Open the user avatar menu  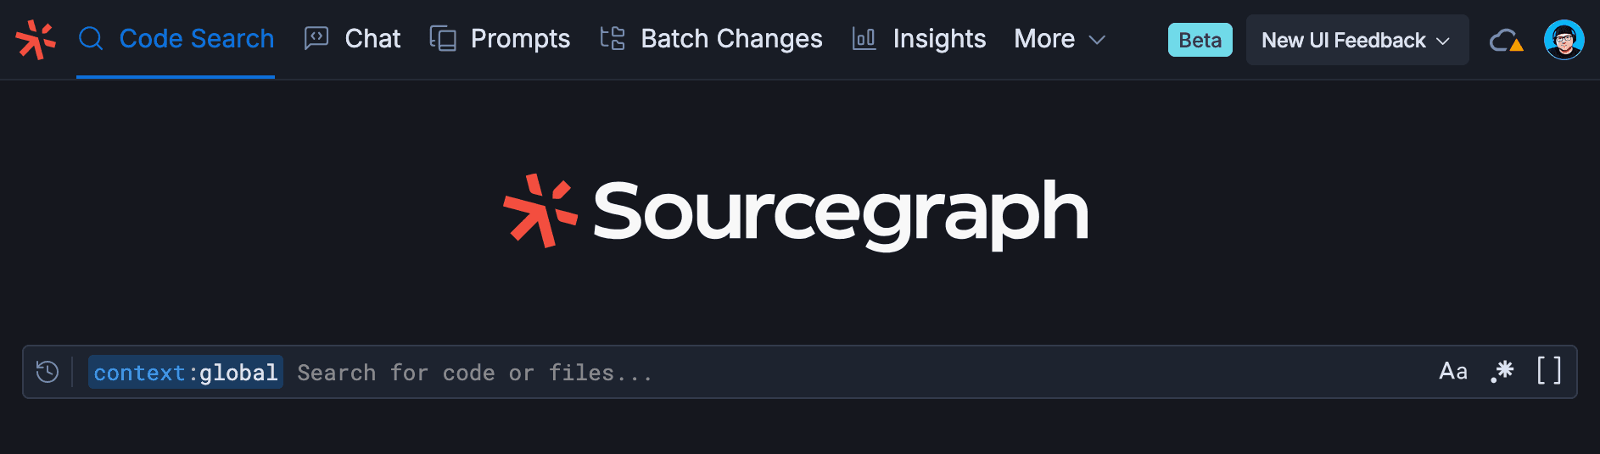pyautogui.click(x=1564, y=40)
